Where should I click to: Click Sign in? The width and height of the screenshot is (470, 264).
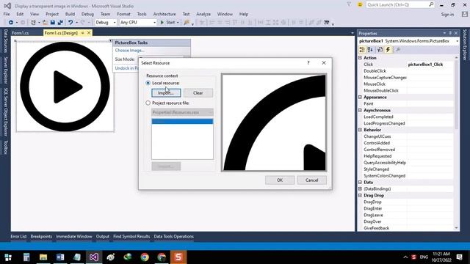447,15
